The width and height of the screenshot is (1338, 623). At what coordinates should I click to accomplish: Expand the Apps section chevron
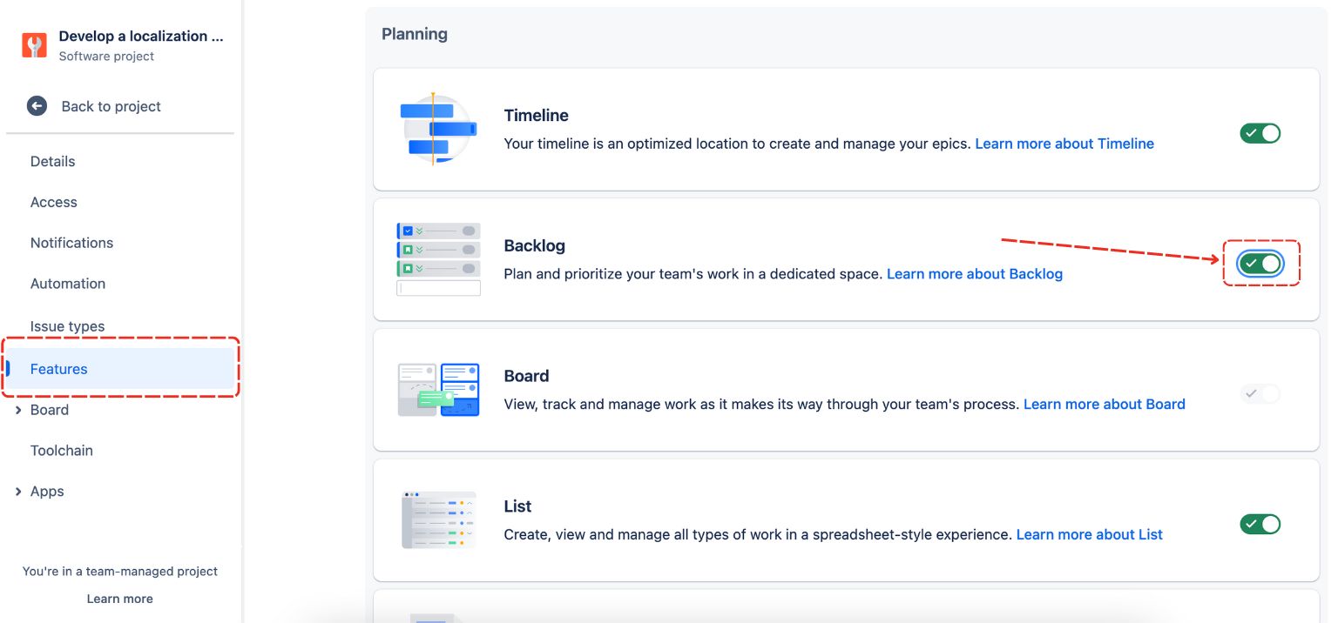pyautogui.click(x=18, y=492)
